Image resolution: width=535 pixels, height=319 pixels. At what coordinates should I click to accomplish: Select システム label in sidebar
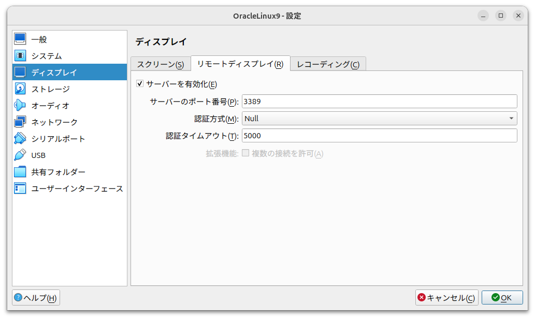pyautogui.click(x=47, y=56)
